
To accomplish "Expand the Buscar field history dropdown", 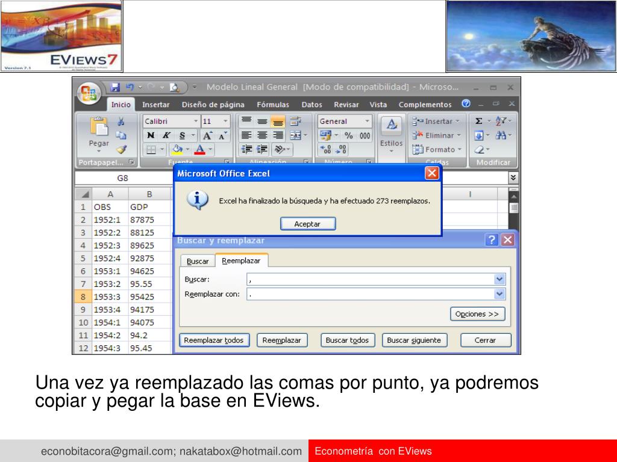I will (x=500, y=279).
